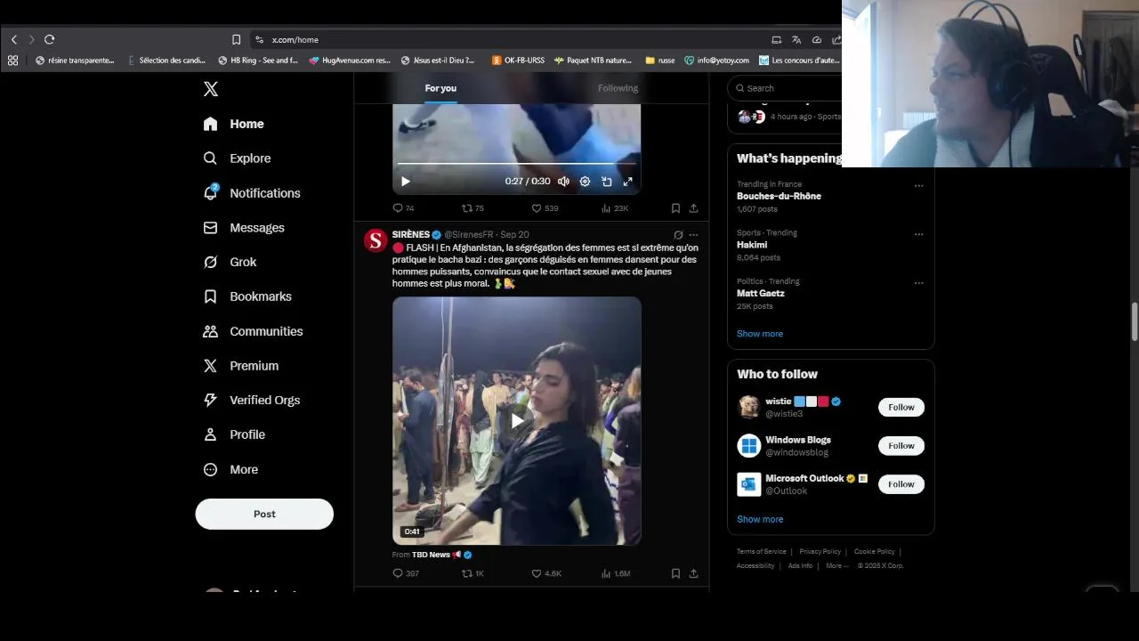
Task: Open the Hakimi trending topic
Action: click(x=752, y=245)
